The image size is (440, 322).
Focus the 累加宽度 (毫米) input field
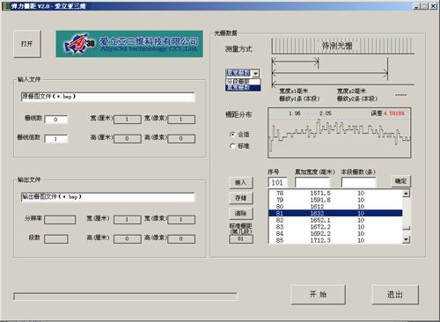pos(312,182)
